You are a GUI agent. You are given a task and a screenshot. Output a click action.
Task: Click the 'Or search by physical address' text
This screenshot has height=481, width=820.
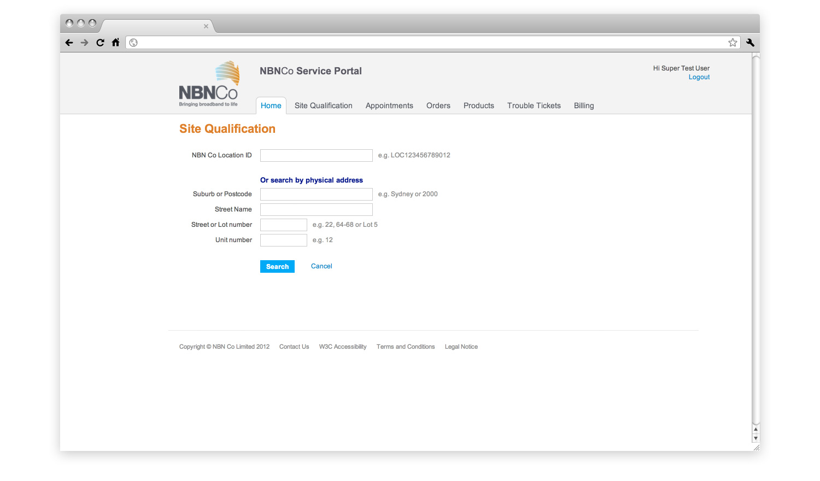tap(312, 180)
